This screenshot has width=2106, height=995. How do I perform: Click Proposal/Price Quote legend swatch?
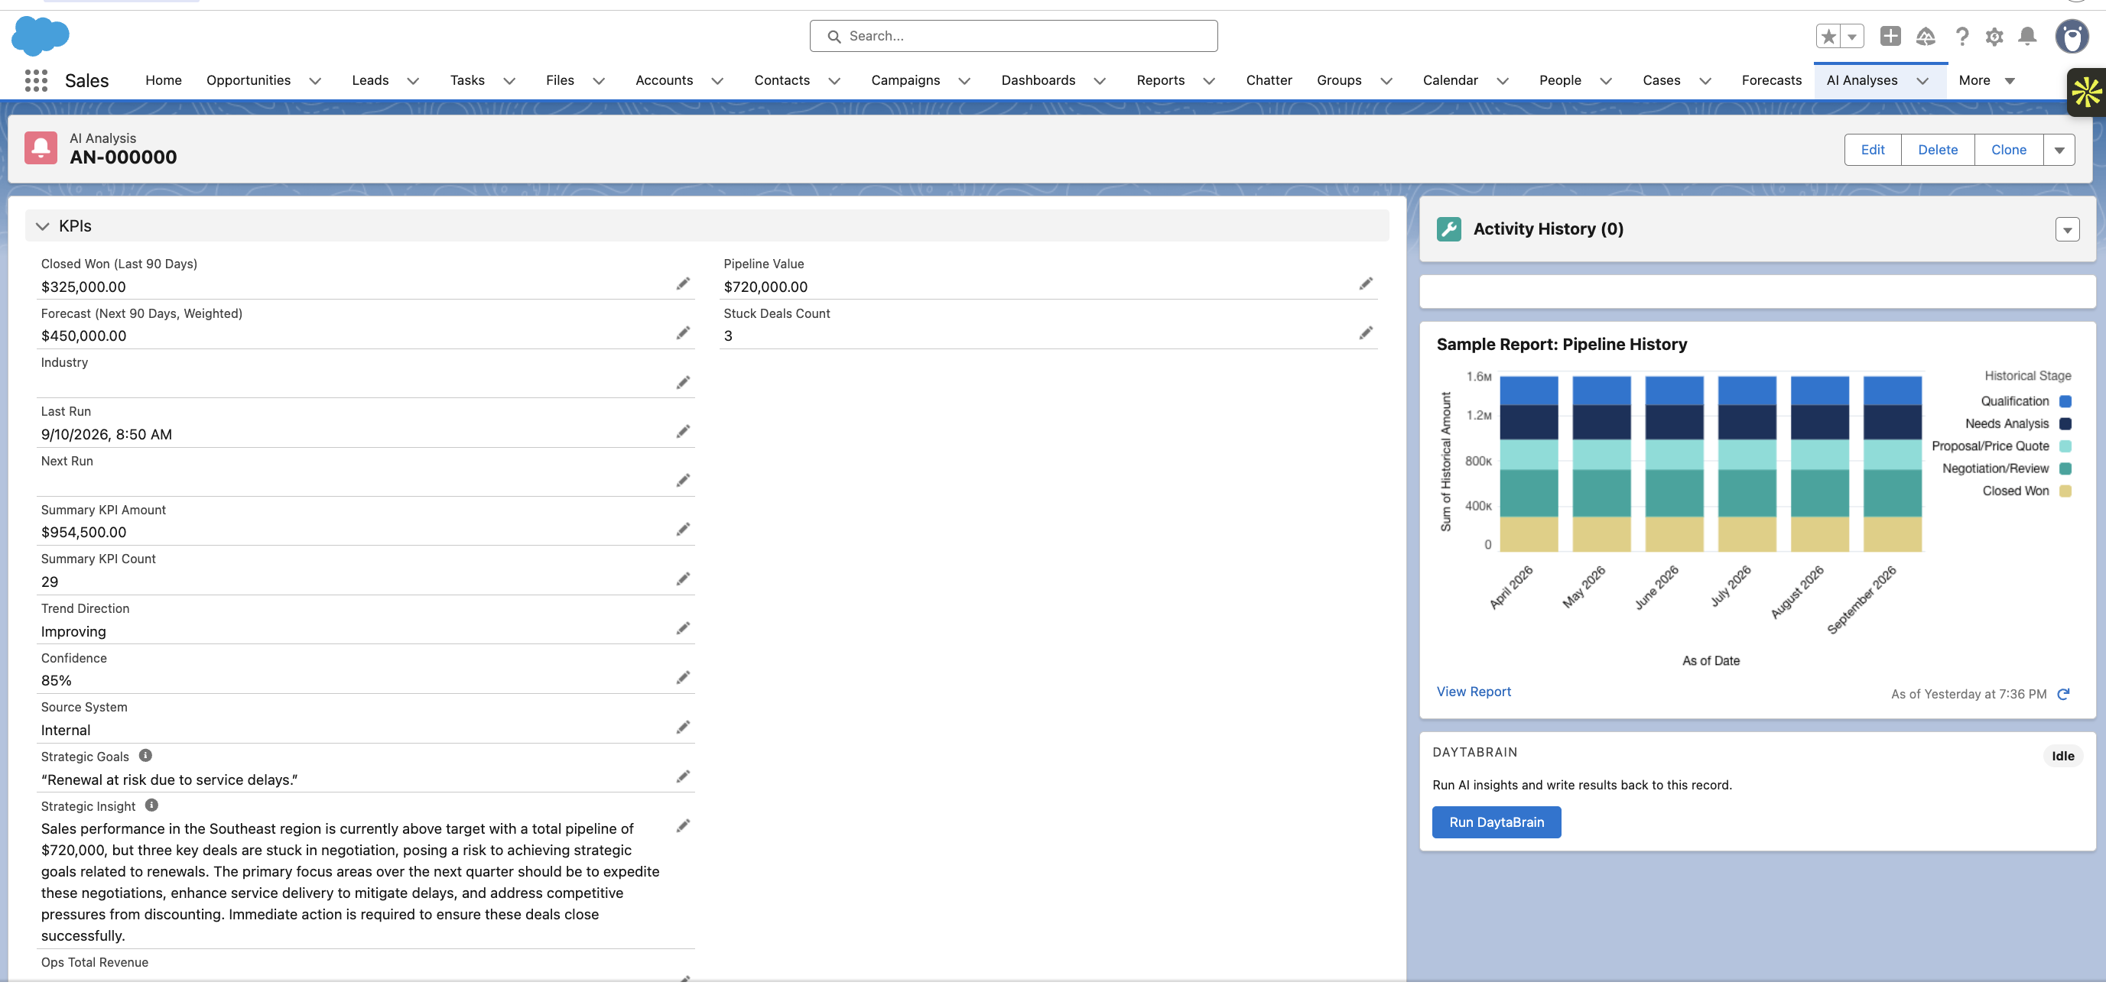2065,446
